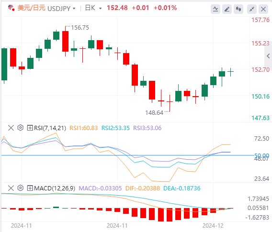Click the shrink chart arrows icon
The image size is (272, 232).
click(x=252, y=9)
